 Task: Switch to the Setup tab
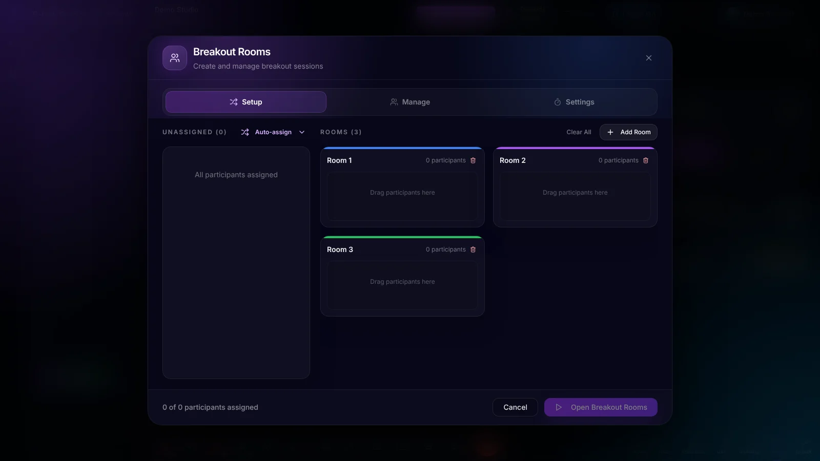tap(246, 102)
